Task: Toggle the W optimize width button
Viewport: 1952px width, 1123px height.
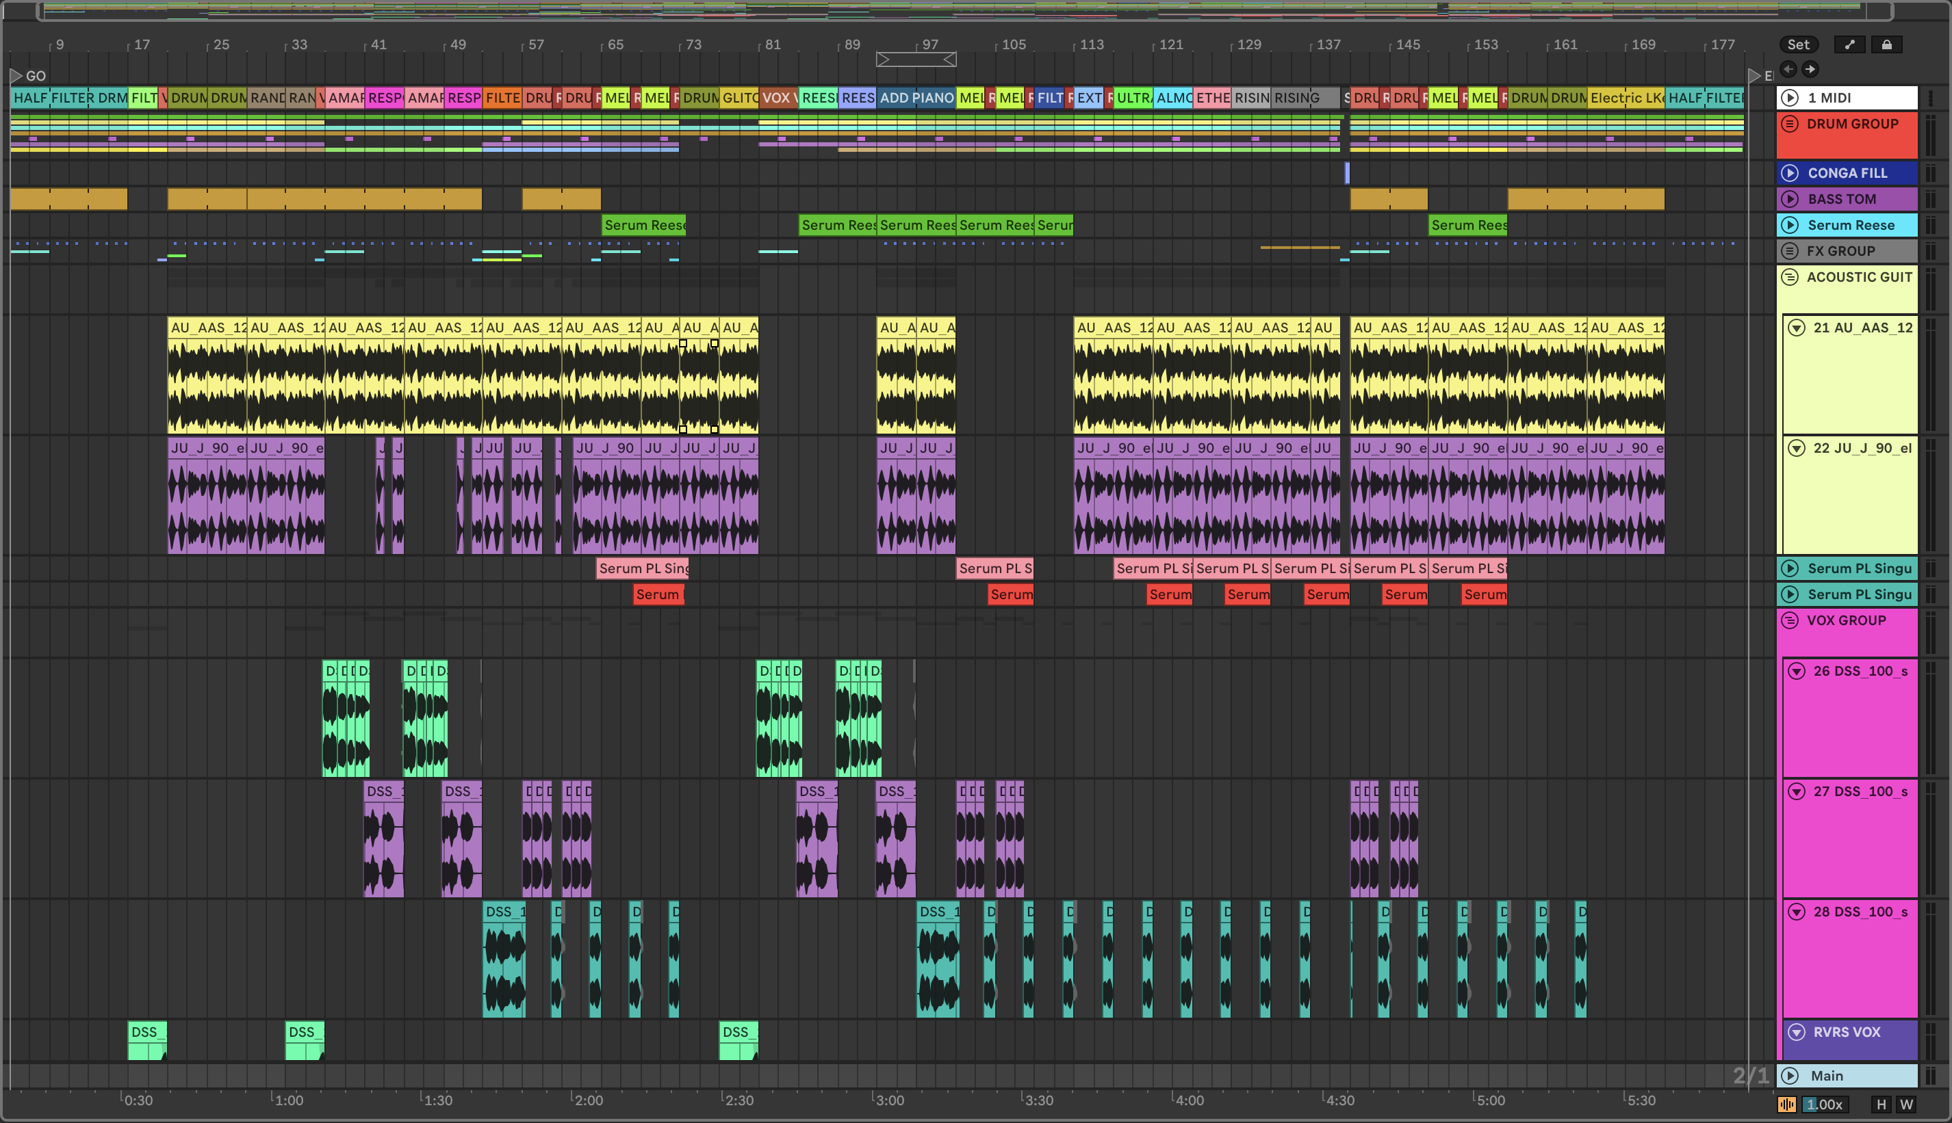Action: 1905,1105
